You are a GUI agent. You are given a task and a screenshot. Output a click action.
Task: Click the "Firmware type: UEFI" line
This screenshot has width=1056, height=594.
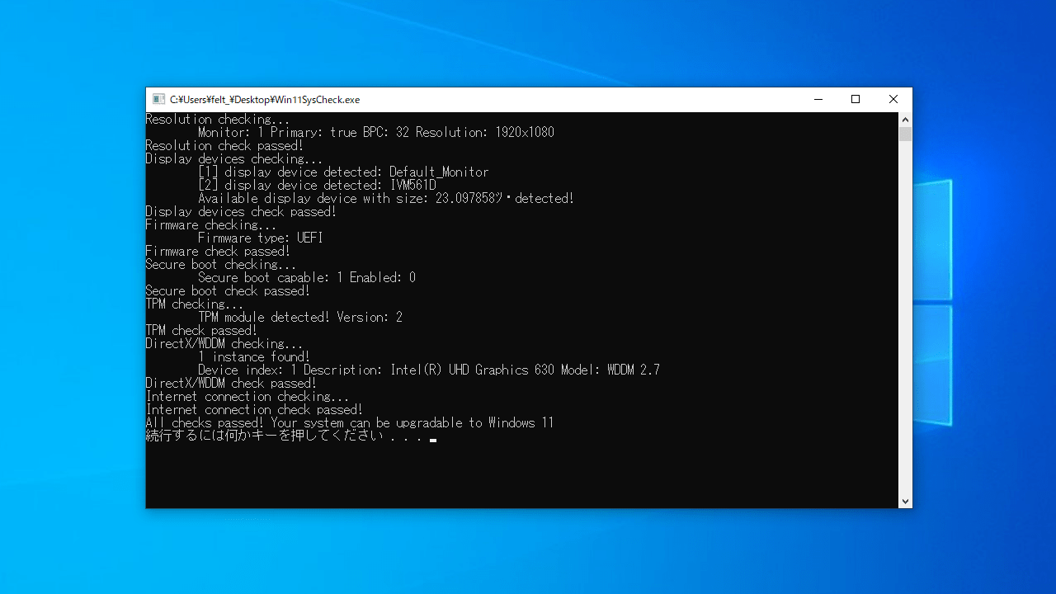[261, 238]
